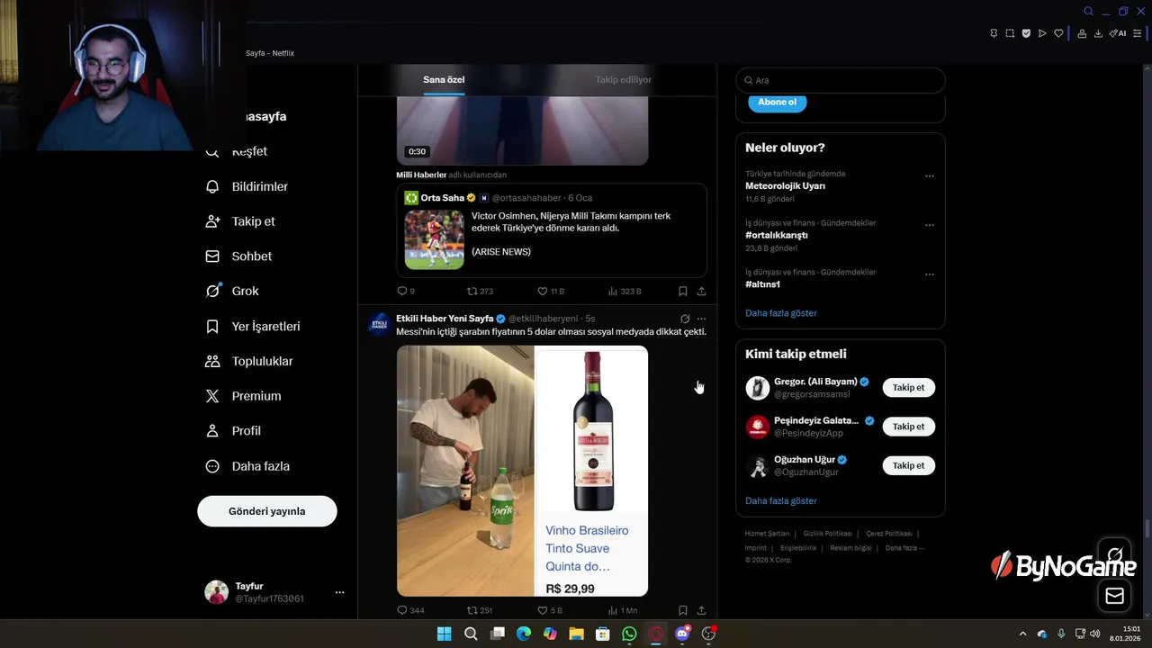1152x648 pixels.
Task: Take a snapshot with the browser capture icon
Action: 1010,33
